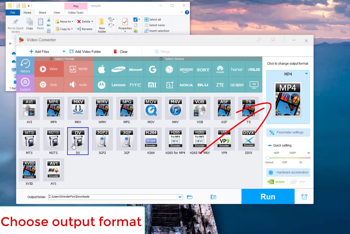Click Add Video Folder
This screenshot has width=350, height=234.
pyautogui.click(x=85, y=52)
